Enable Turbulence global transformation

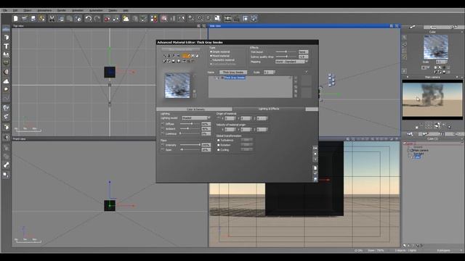pyautogui.click(x=219, y=140)
